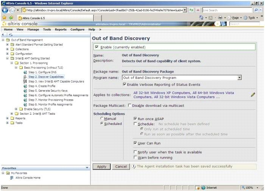Click Step 2 Discover Capabilities icon

point(25,77)
